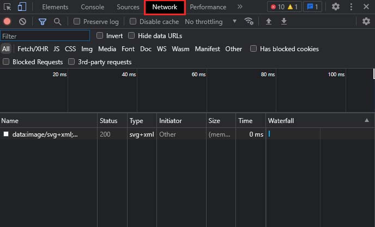Screen dimensions: 375x227
Task: Filter requests by JS
Action: 57,49
